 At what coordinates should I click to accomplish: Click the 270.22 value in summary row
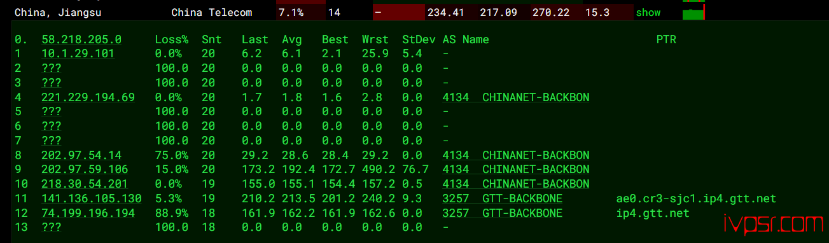(x=550, y=12)
